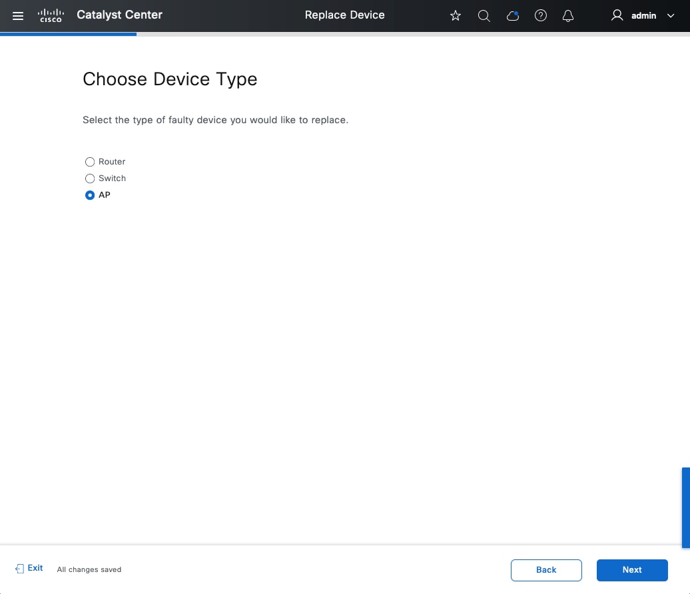Click the Router option label

[x=112, y=162]
